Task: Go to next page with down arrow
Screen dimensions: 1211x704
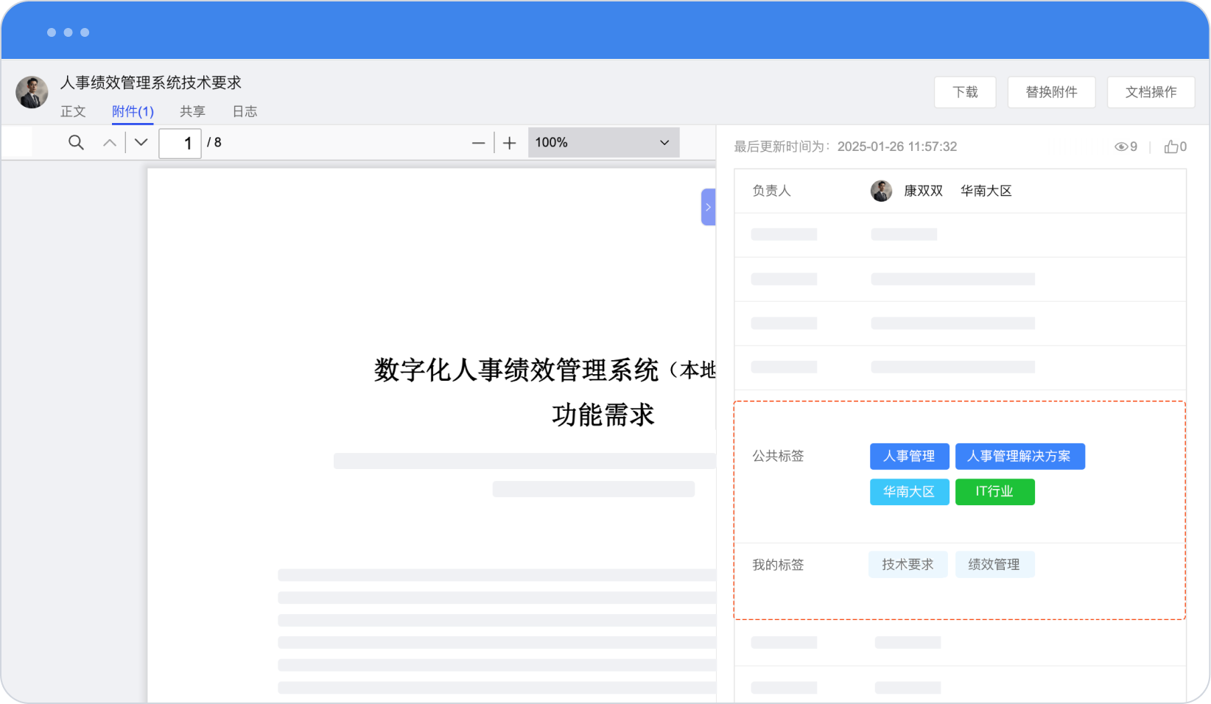Action: [141, 143]
